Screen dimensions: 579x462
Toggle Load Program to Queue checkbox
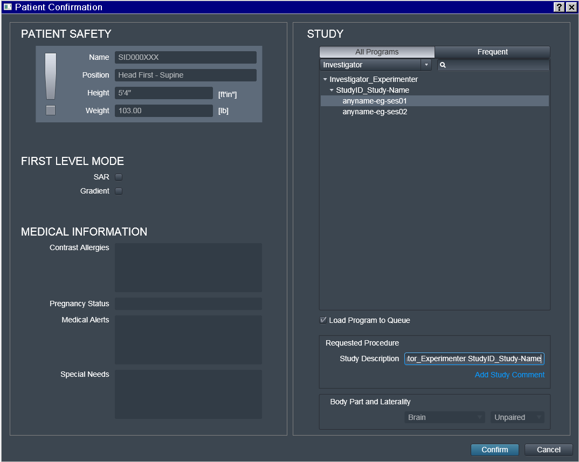click(323, 320)
